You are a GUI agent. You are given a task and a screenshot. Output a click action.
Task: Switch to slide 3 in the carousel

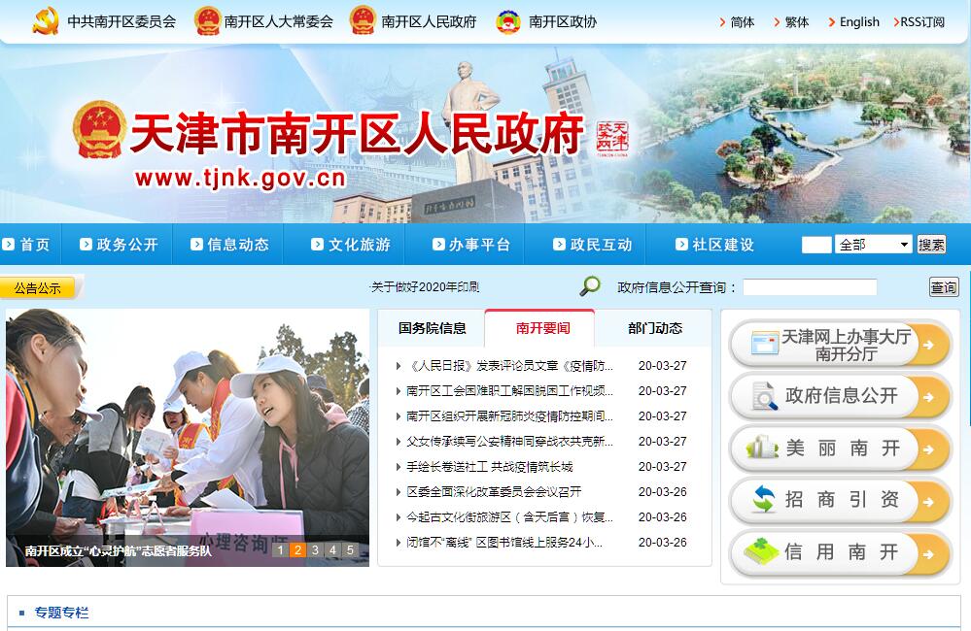click(315, 550)
